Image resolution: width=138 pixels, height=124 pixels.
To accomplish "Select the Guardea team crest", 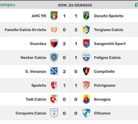I will coord(54,44).
